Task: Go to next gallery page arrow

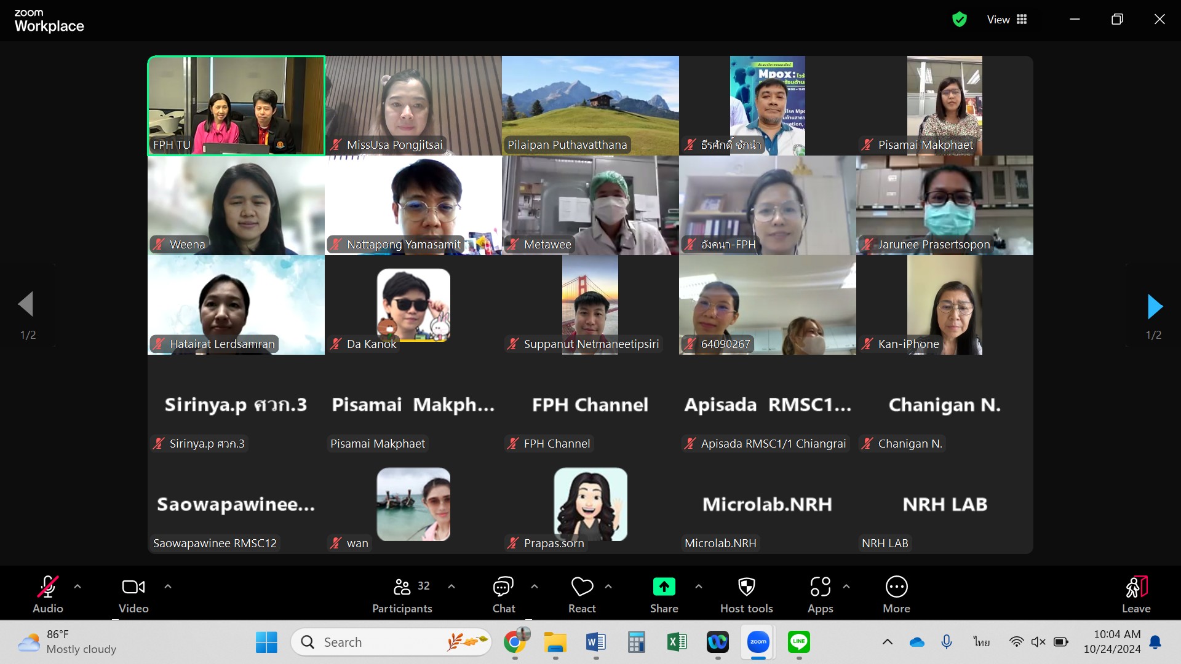Action: 1155,306
